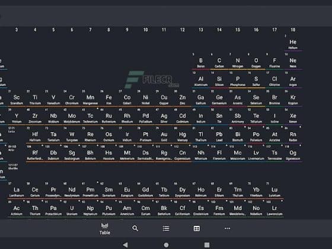Viewport: 332px width, 249px height.
Task: Open the Lutetium (Lu) element
Action: click(274, 191)
